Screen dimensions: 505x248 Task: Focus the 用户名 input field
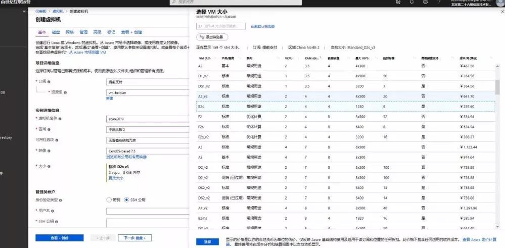coord(148,211)
